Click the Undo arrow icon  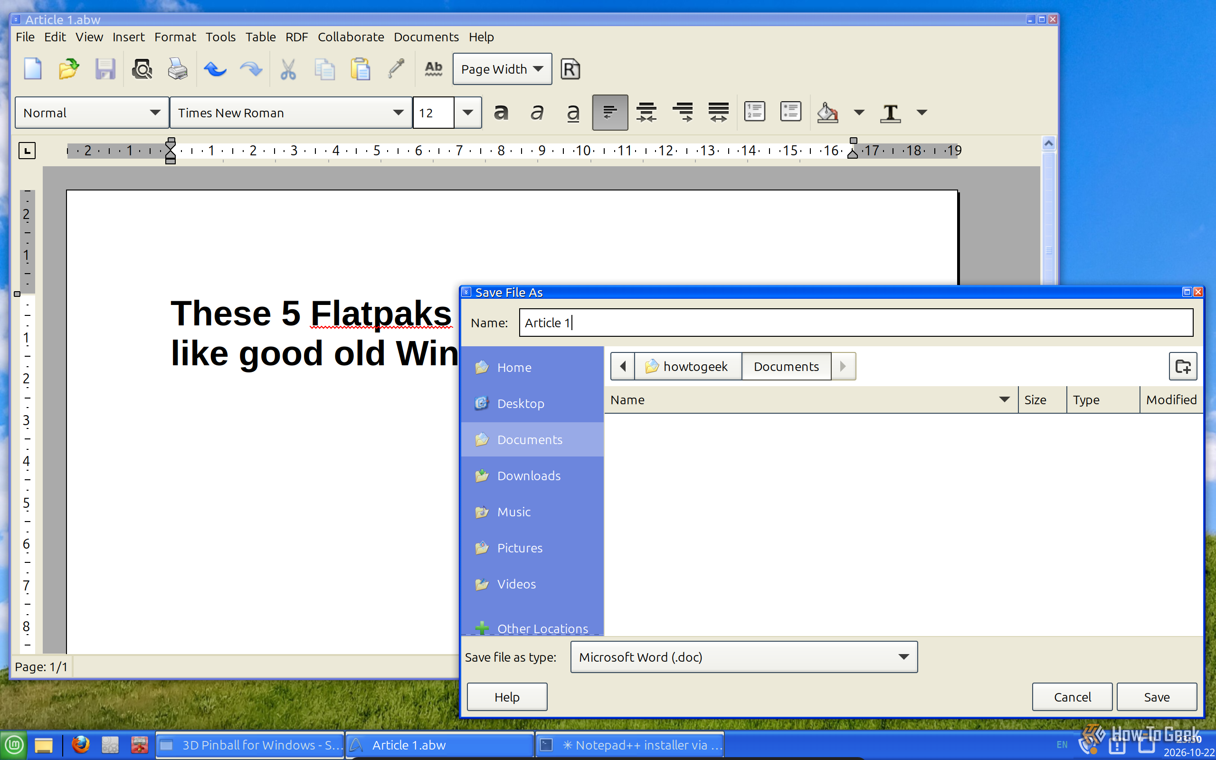[x=215, y=69]
